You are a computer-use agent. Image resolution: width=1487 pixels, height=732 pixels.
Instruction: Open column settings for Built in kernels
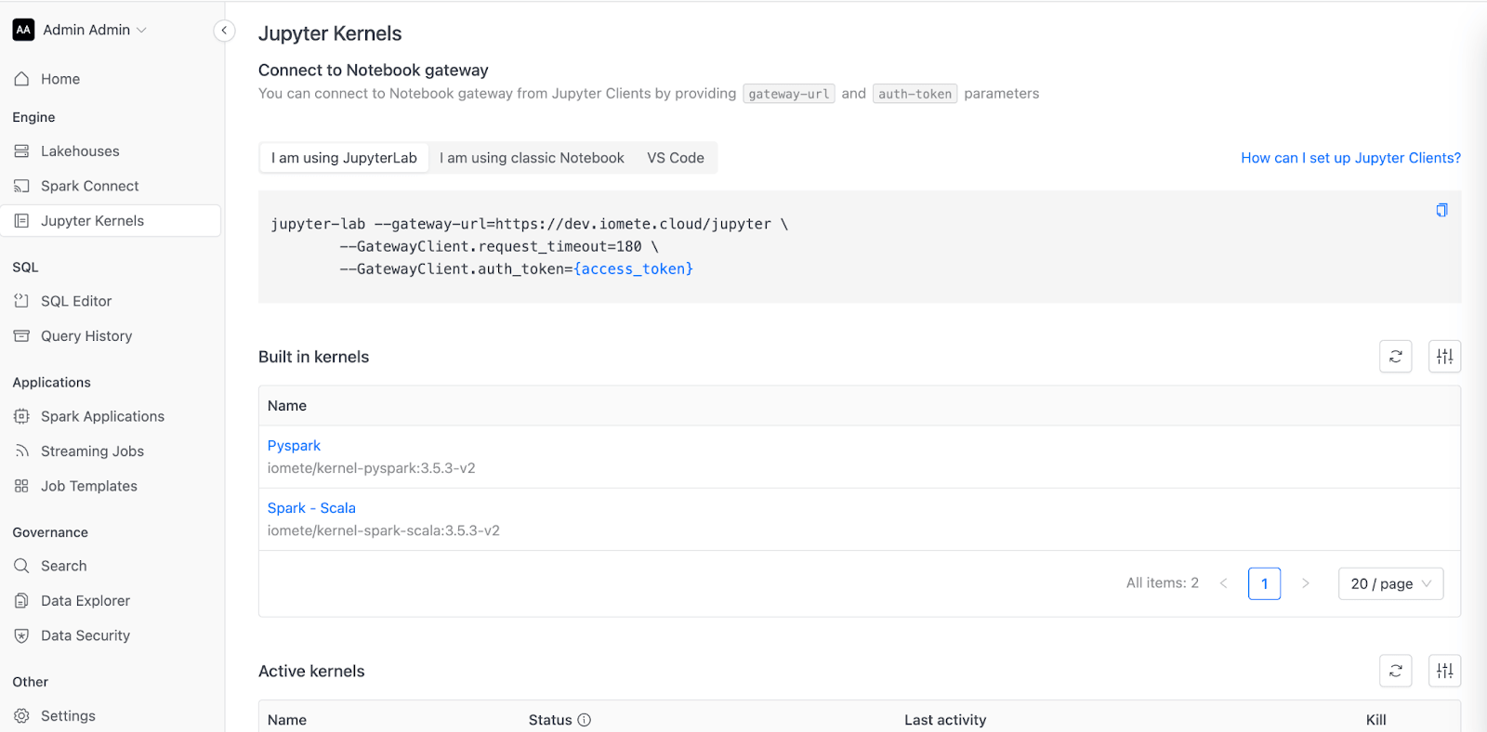coord(1445,357)
